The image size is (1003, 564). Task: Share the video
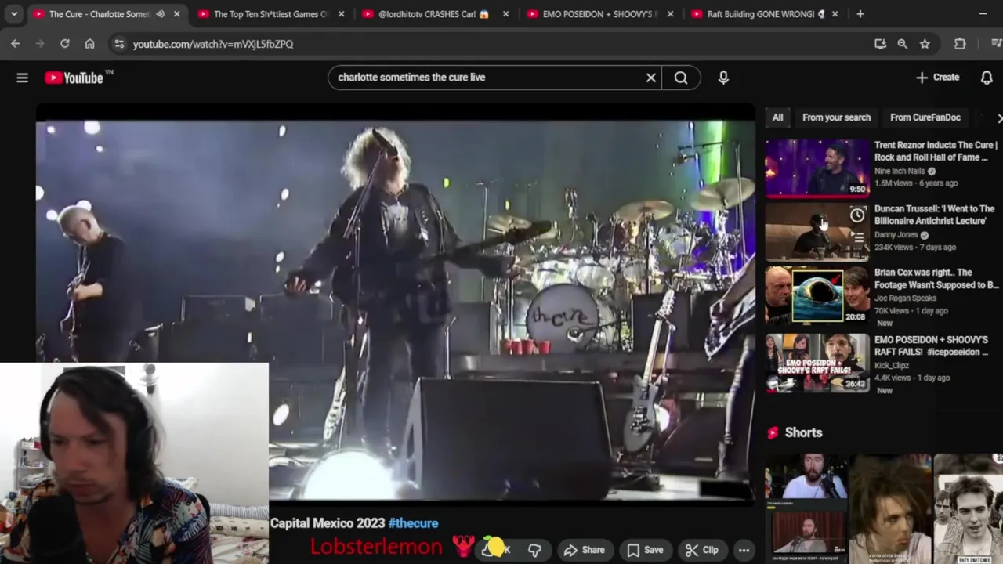pos(584,550)
